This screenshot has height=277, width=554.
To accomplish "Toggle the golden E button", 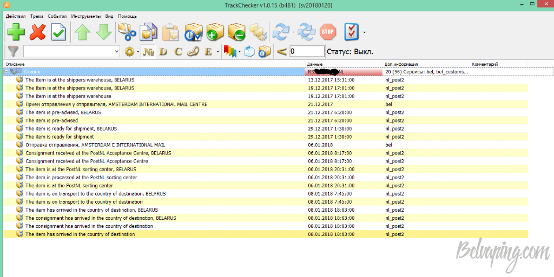I will tap(208, 52).
